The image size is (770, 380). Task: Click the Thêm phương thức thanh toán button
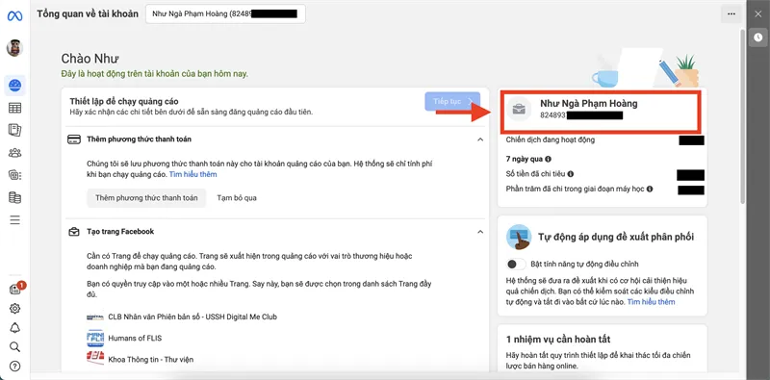click(147, 198)
